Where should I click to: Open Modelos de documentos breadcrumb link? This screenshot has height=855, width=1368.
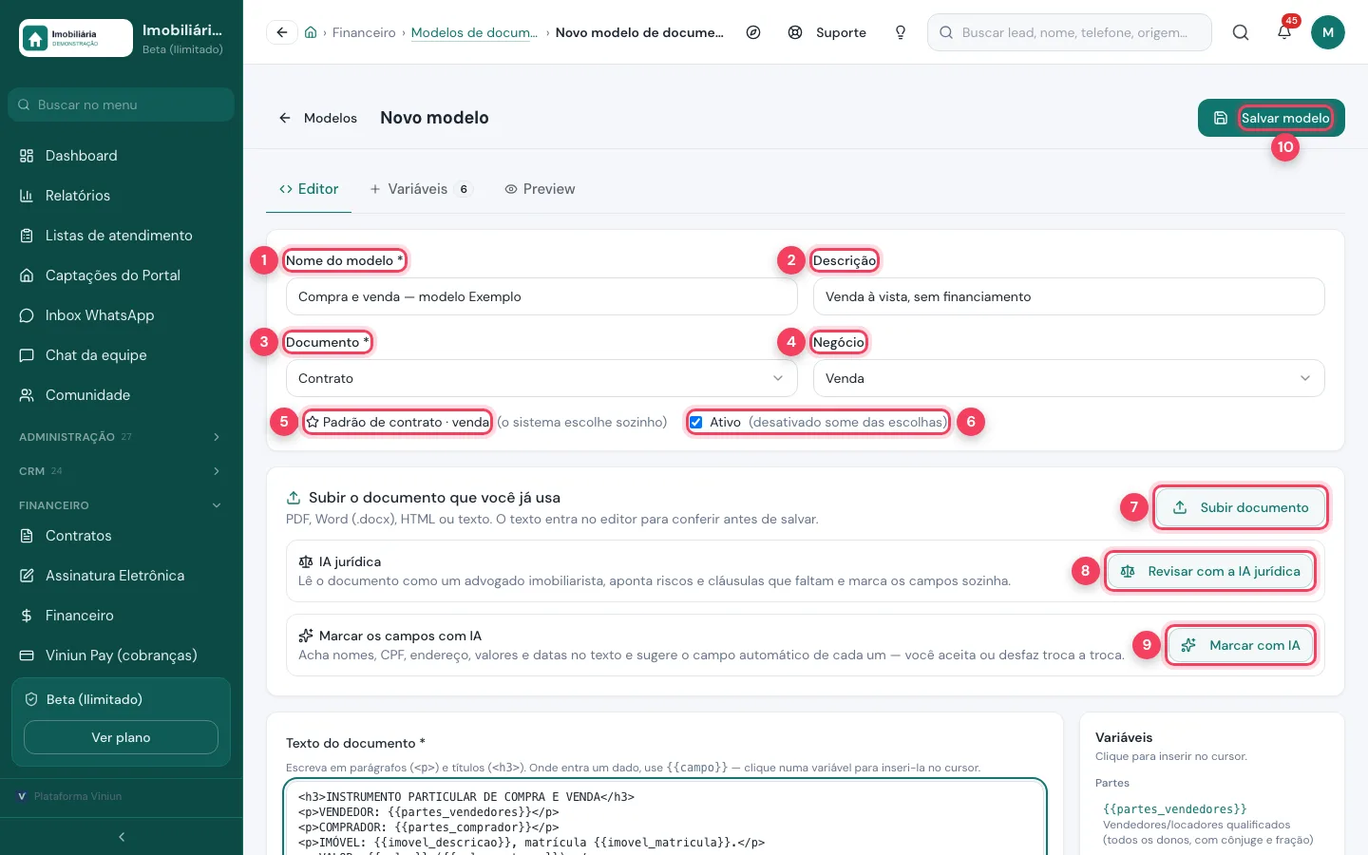coord(474,32)
